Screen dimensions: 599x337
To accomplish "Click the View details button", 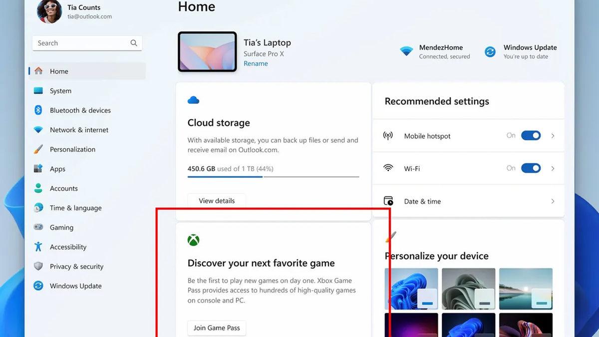I will tap(216, 200).
